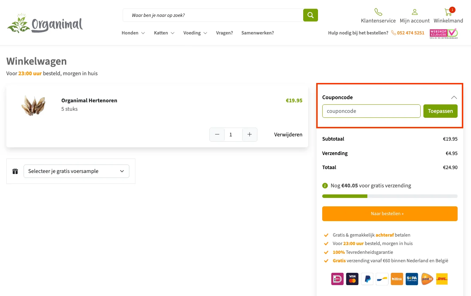Viewport: 471px width, 296px height.
Task: Collapse the Couponcode section chevron
Action: (454, 97)
